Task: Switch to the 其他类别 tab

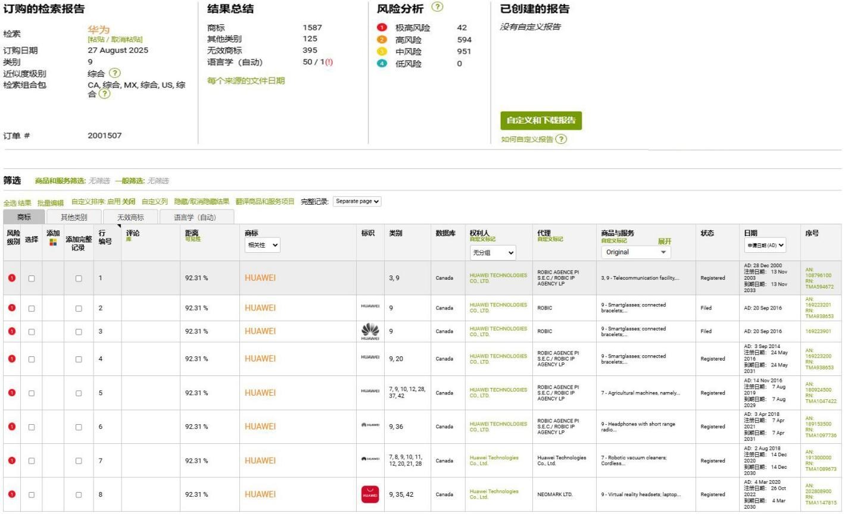Action: (x=74, y=217)
